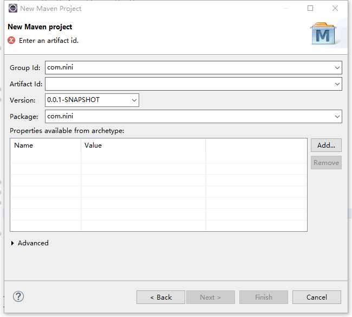Close the dialog with the X button

[335, 8]
